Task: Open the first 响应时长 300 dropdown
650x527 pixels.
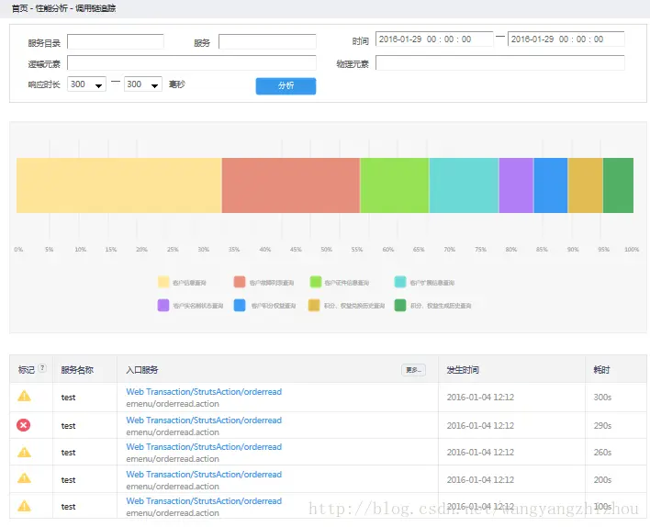Action: pyautogui.click(x=86, y=84)
